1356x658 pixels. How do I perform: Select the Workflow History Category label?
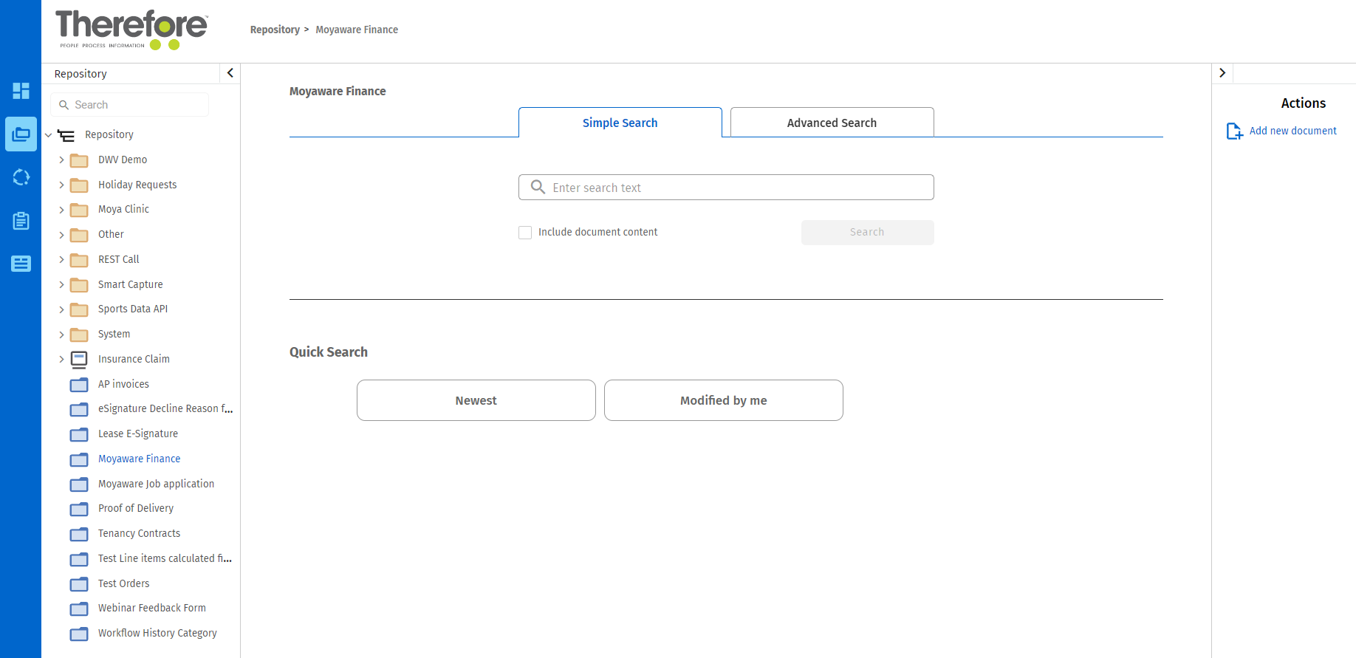click(x=157, y=633)
